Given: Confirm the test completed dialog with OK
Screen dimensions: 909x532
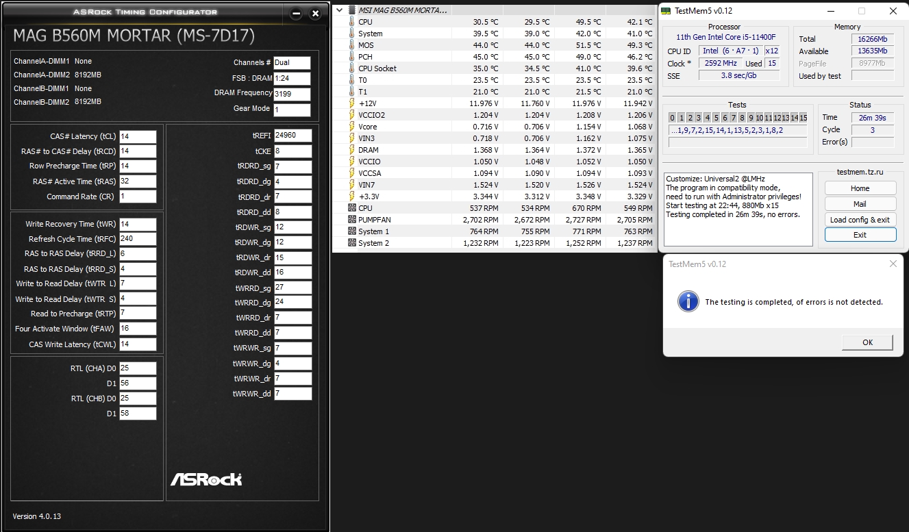Looking at the screenshot, I should coord(867,342).
